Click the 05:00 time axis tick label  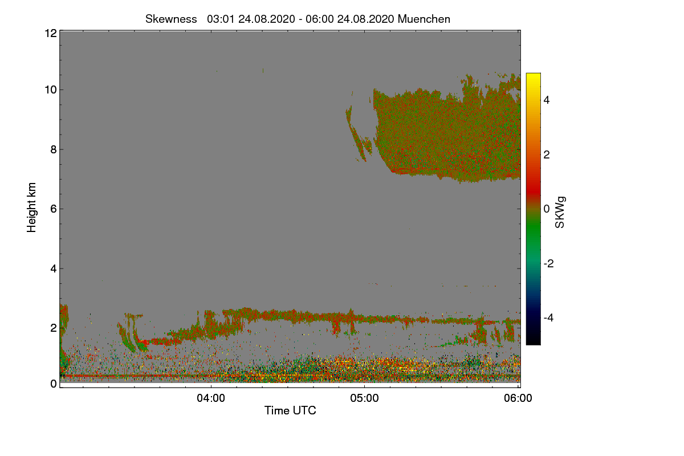[x=365, y=398]
